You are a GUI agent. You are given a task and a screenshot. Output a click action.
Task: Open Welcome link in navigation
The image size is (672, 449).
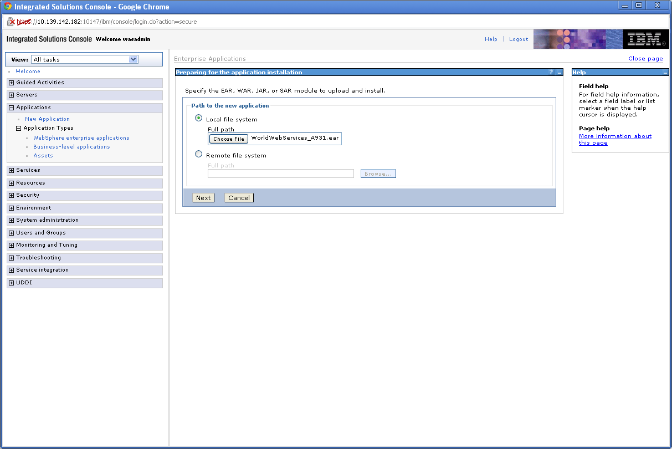click(x=28, y=72)
